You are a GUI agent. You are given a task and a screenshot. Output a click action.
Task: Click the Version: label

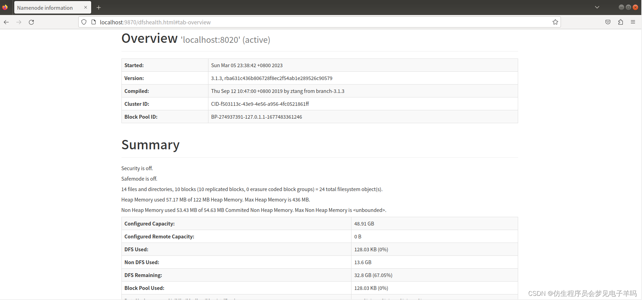point(134,78)
